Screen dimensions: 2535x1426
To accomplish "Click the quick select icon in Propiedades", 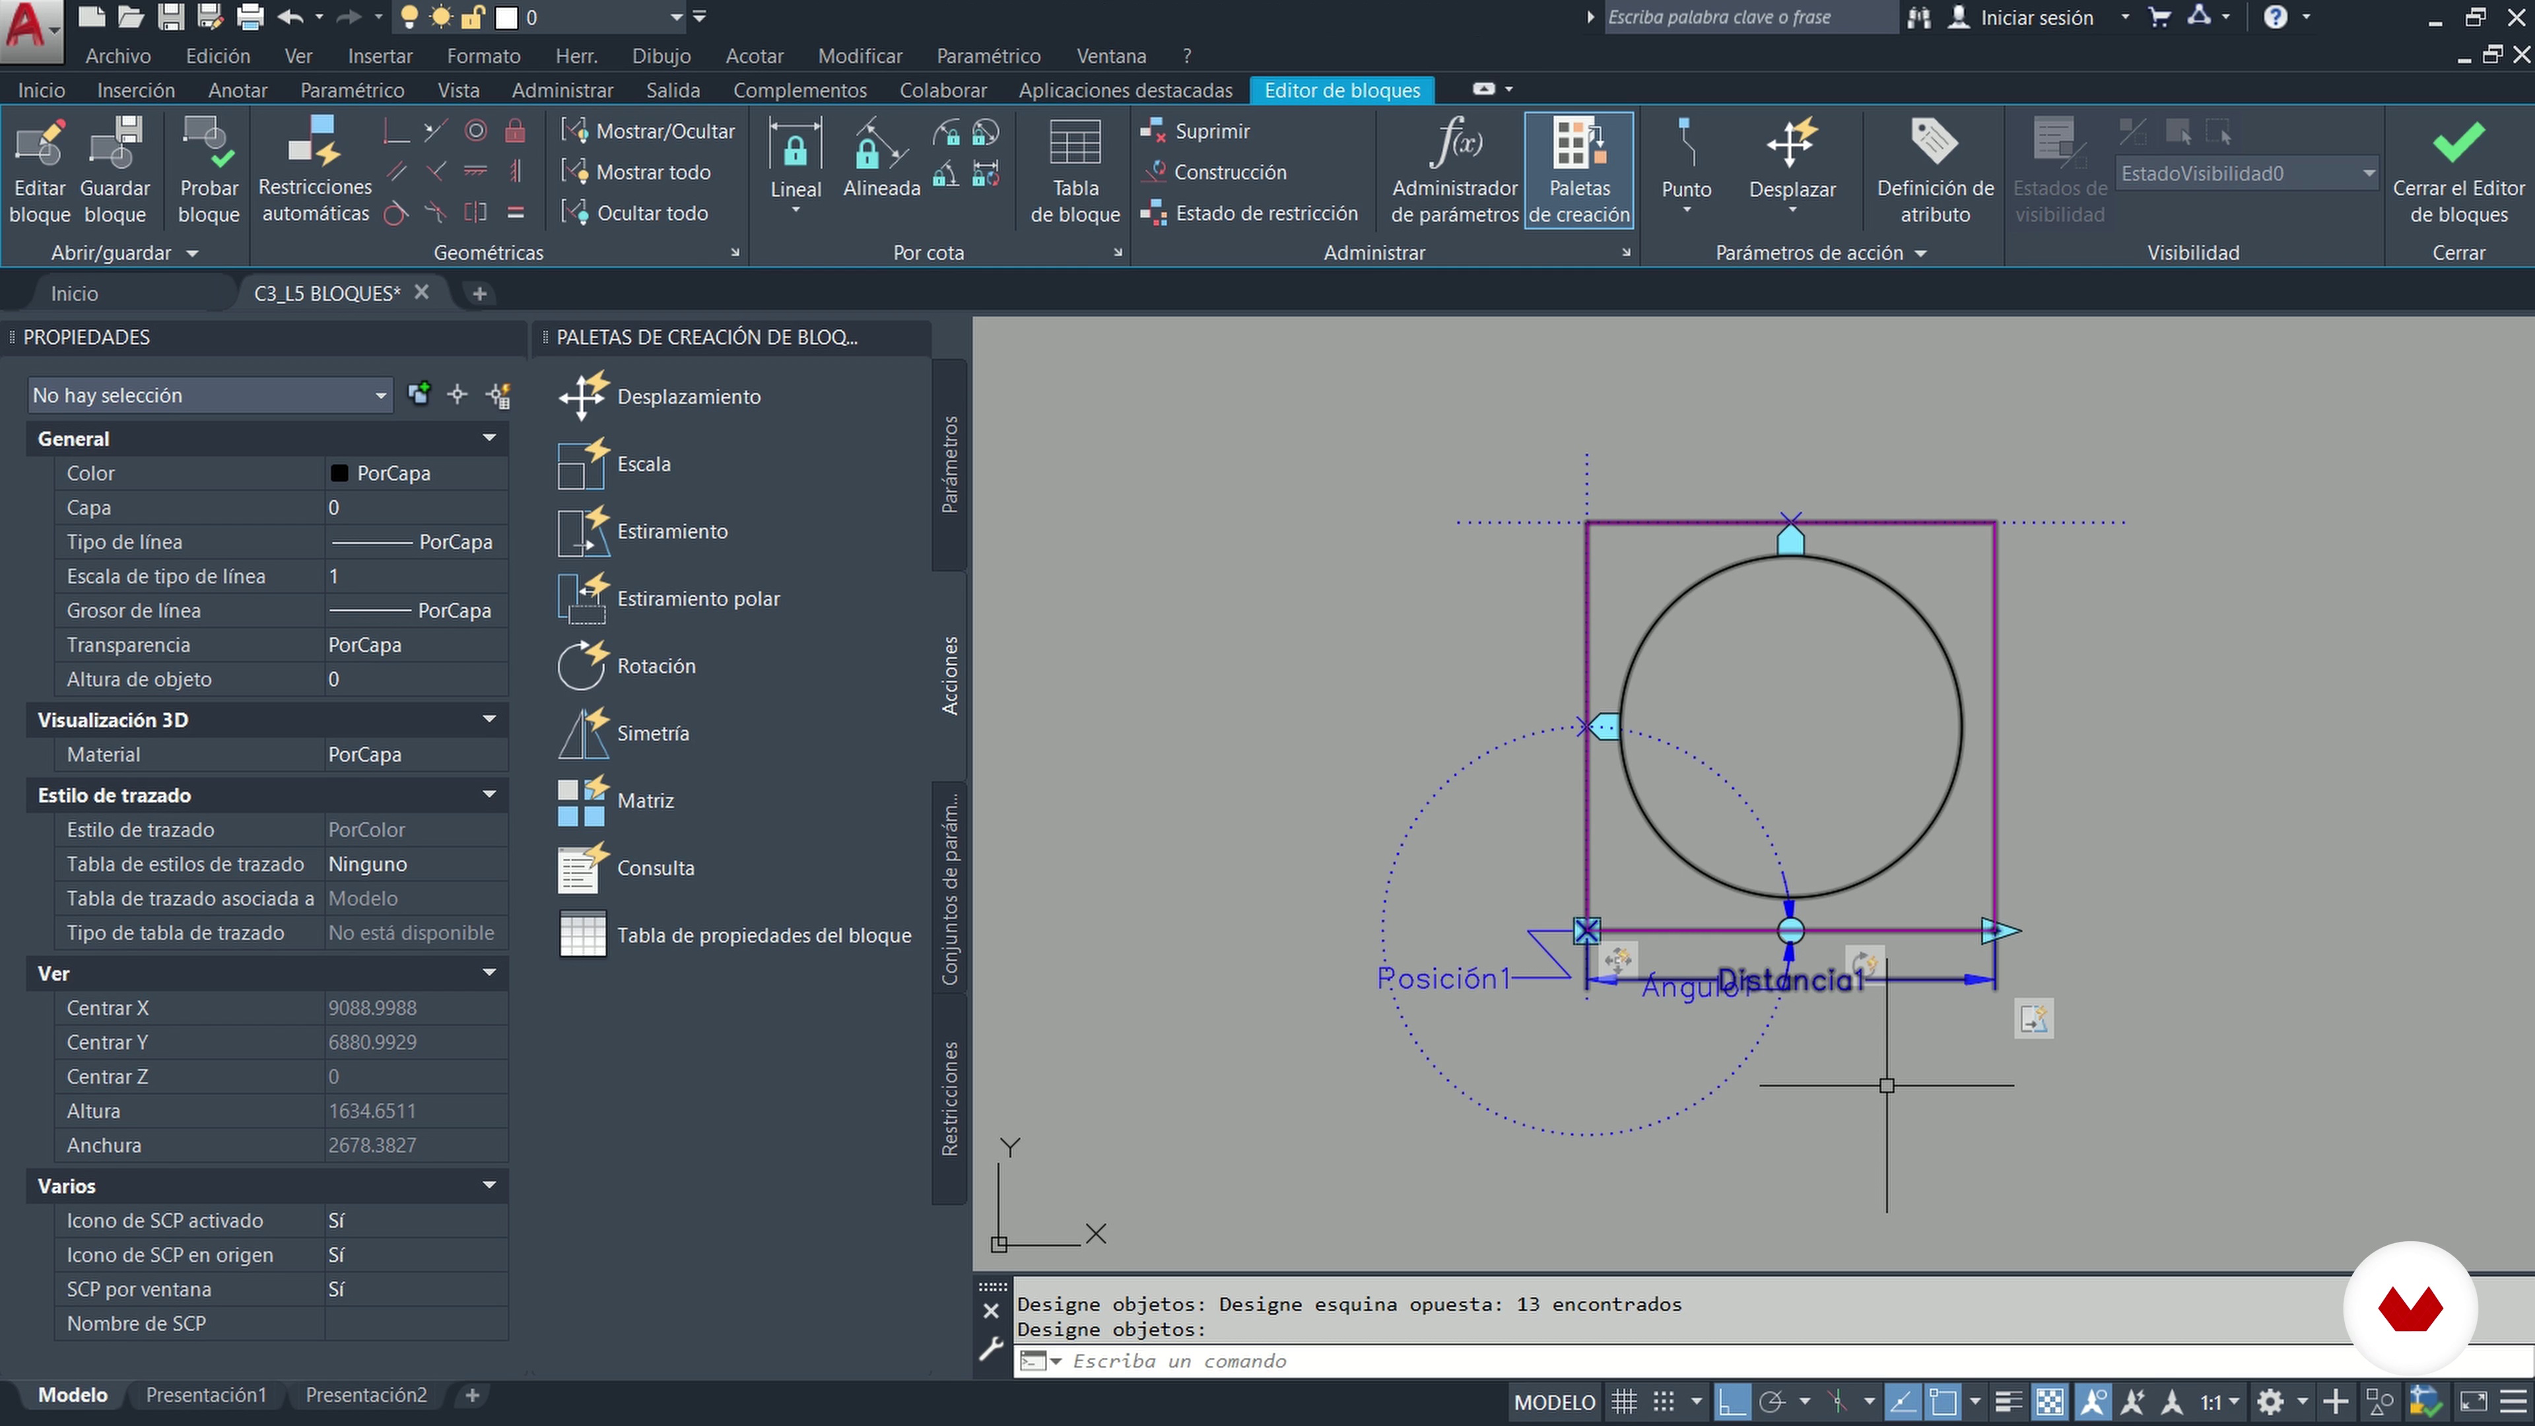I will [498, 395].
